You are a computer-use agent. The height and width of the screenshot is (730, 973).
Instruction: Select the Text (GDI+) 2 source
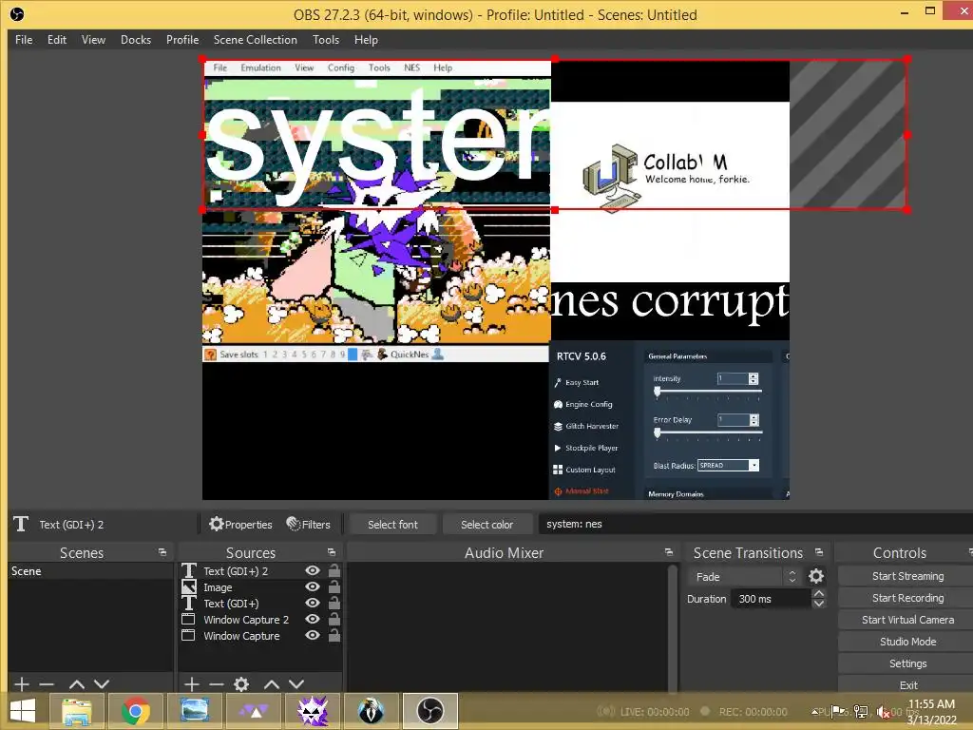click(236, 571)
